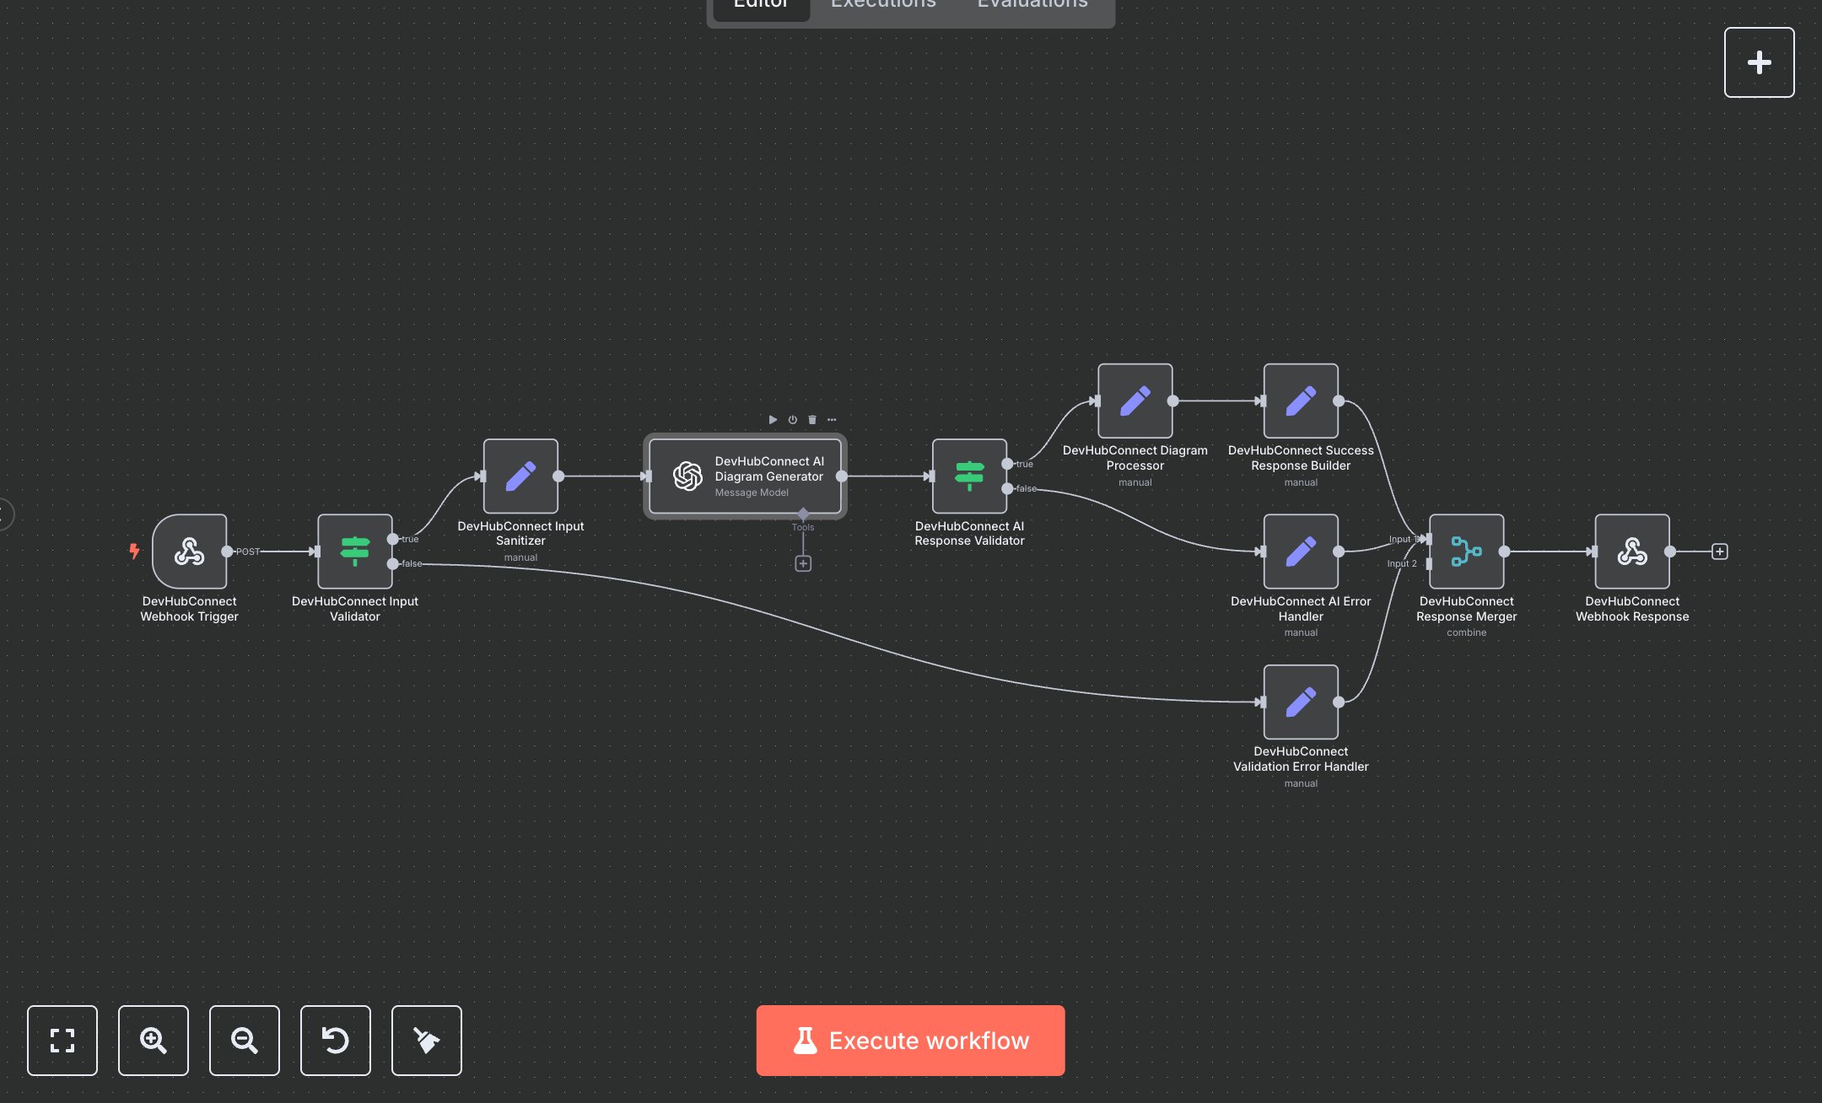Click the tidy up workflow broom icon
1822x1103 pixels.
point(426,1041)
